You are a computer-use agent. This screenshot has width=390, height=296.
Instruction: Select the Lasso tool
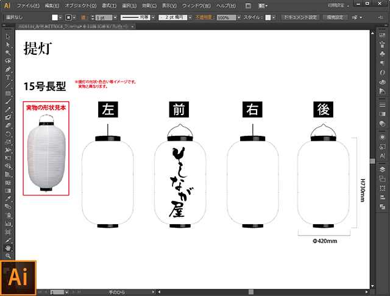pos(8,61)
